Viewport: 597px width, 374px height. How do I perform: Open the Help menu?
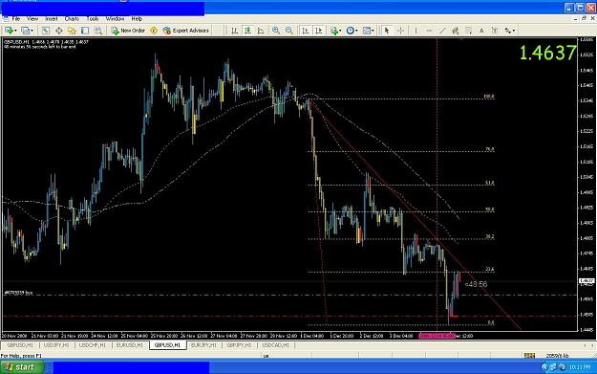(x=137, y=19)
